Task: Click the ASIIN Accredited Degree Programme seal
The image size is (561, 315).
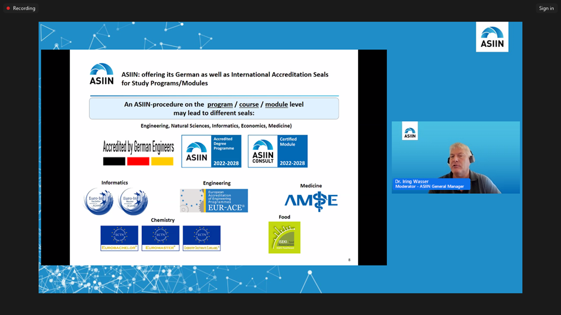Action: [x=212, y=151]
